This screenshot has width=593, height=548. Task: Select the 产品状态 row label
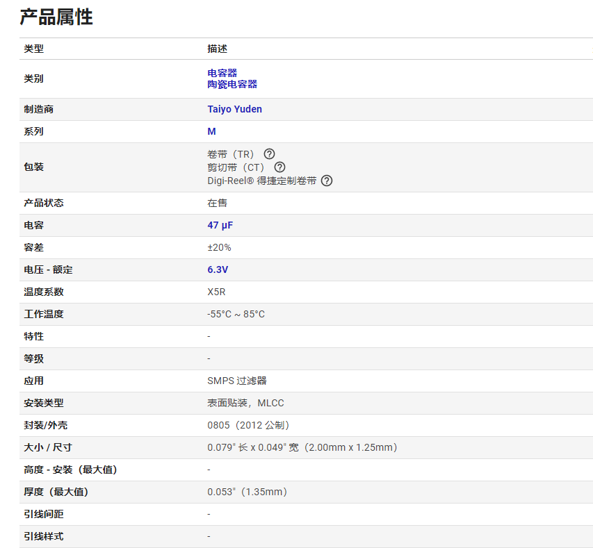pos(44,203)
